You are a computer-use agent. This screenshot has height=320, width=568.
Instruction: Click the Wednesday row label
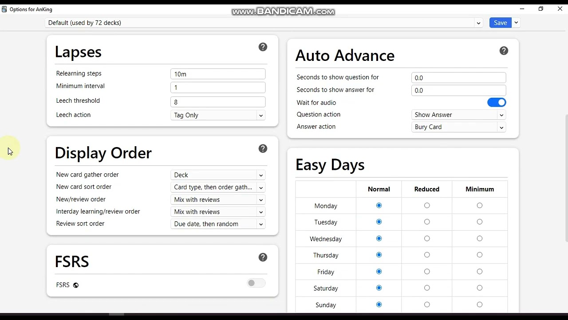326,239
